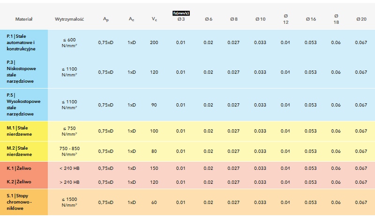375x217 pixels.
Task: Select the P.3 Niskostopowe stale narzędziowe cell
Action: tap(23, 72)
